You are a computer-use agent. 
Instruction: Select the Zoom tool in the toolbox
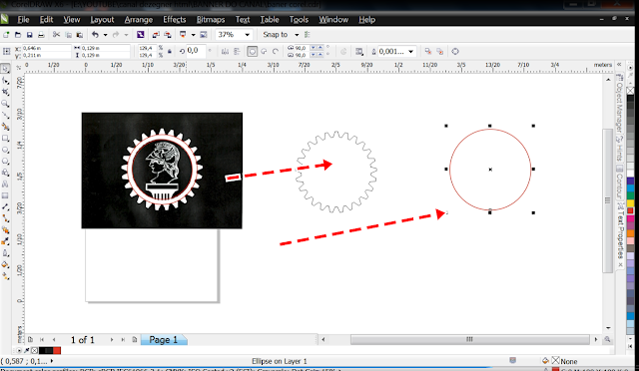click(x=5, y=105)
